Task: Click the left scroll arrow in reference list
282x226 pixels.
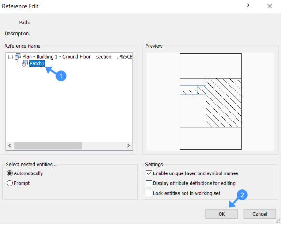Action: pos(10,145)
